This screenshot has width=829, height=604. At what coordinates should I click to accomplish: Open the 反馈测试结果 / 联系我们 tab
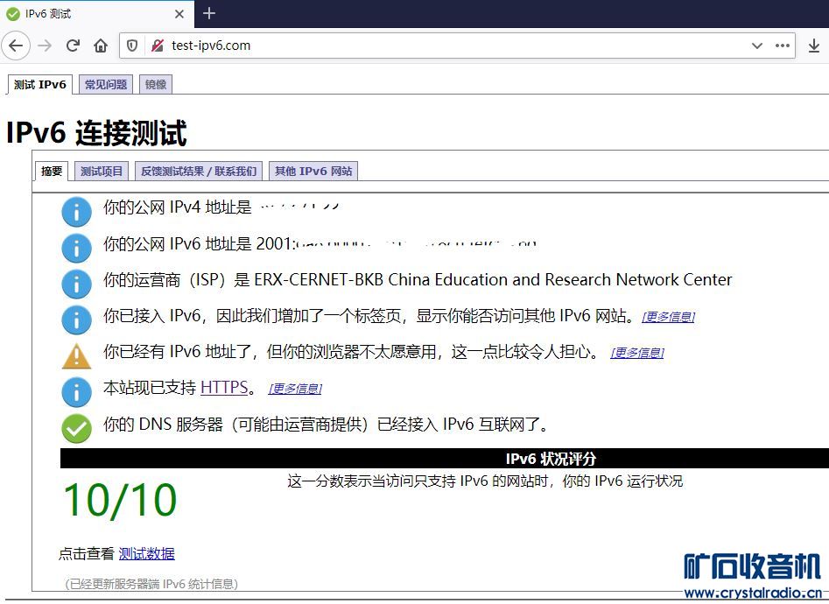[x=199, y=172]
